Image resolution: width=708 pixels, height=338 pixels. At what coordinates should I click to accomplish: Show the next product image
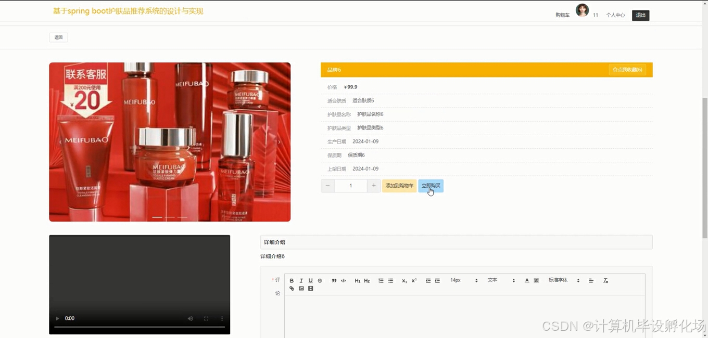[279, 142]
